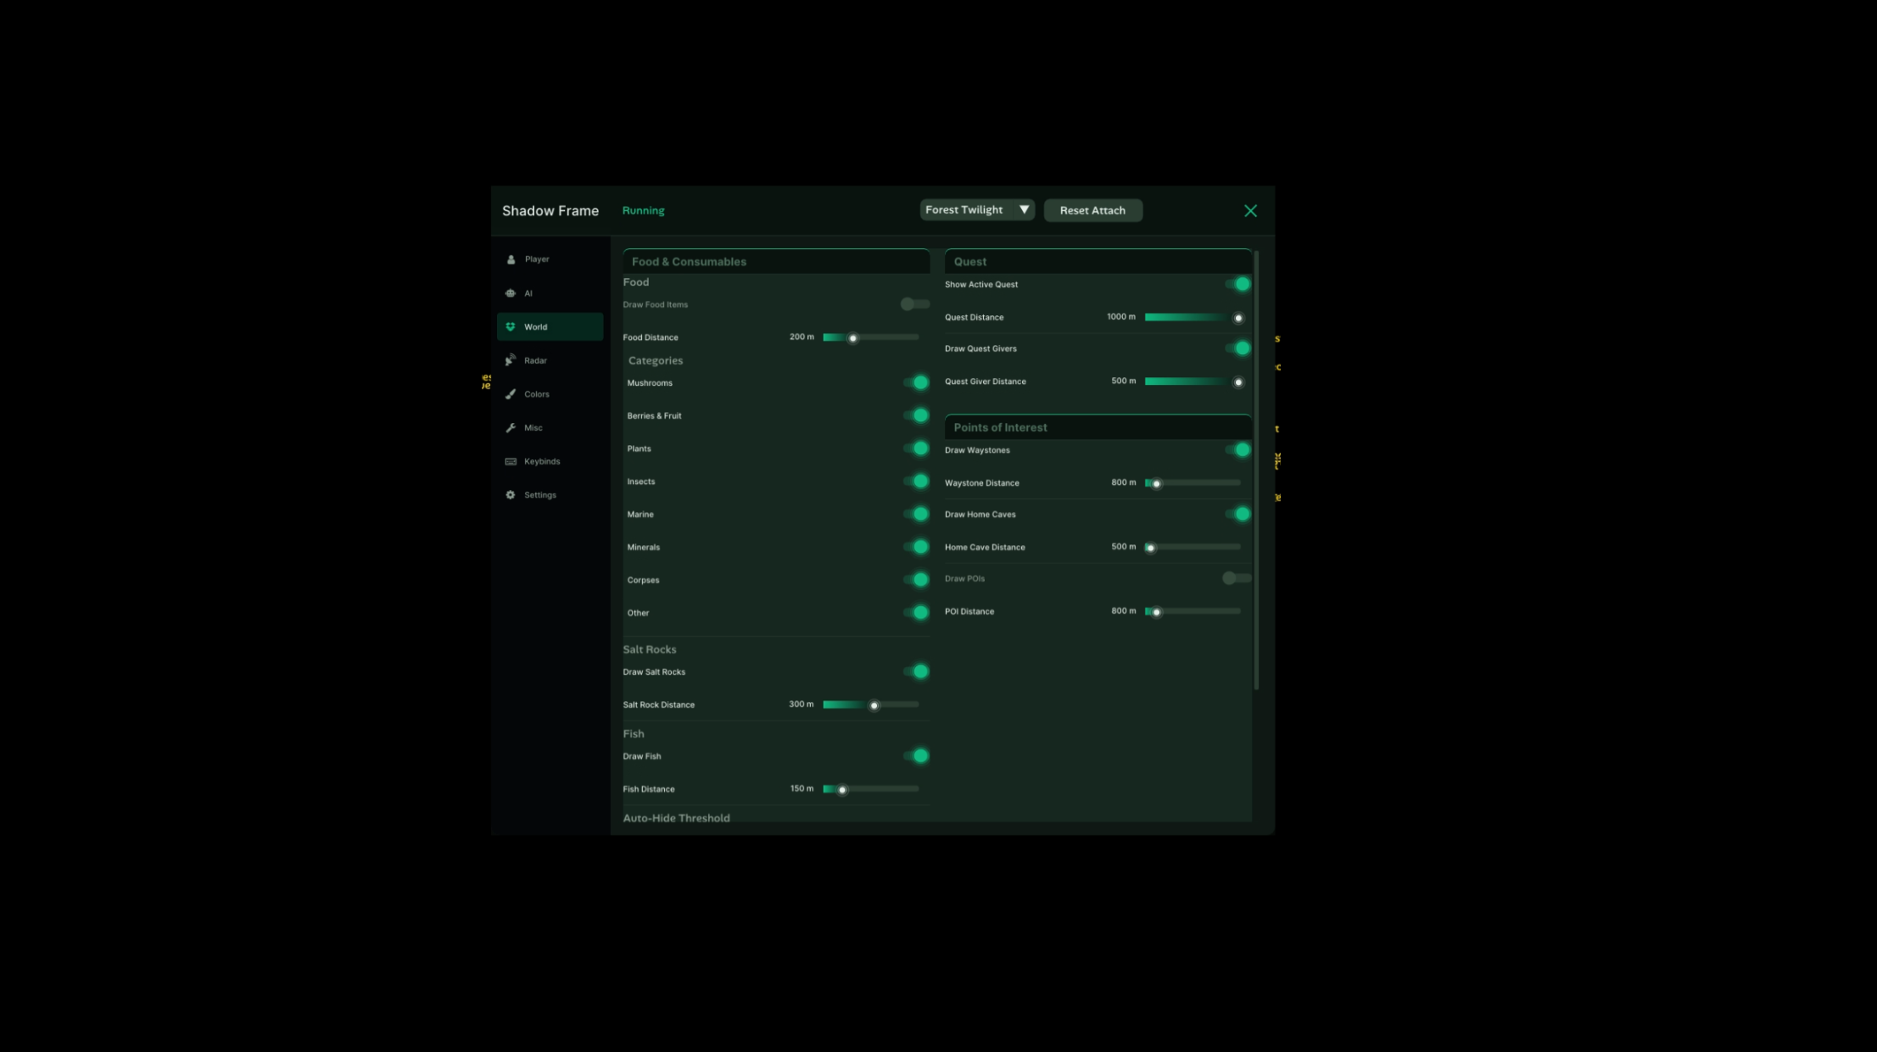Click the Keybinds keyboard icon
This screenshot has height=1052, width=1877.
511,461
